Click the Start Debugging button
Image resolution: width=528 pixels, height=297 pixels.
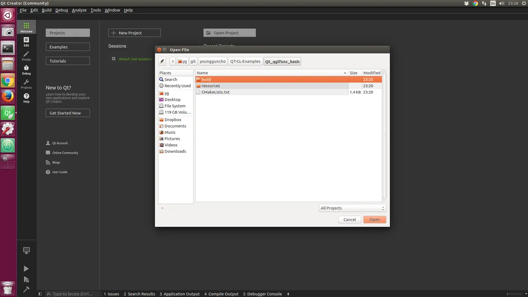pos(26,279)
